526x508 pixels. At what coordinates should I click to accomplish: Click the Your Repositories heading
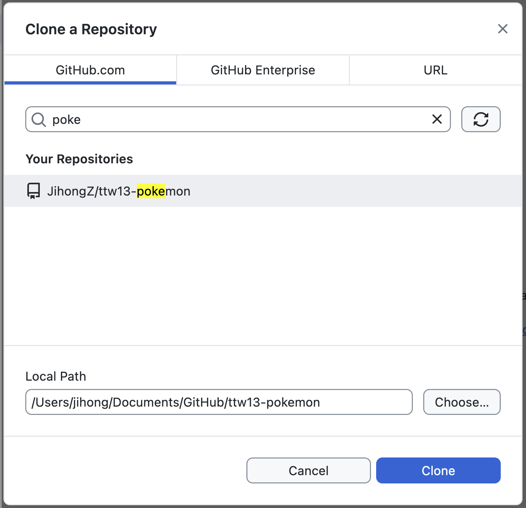79,159
